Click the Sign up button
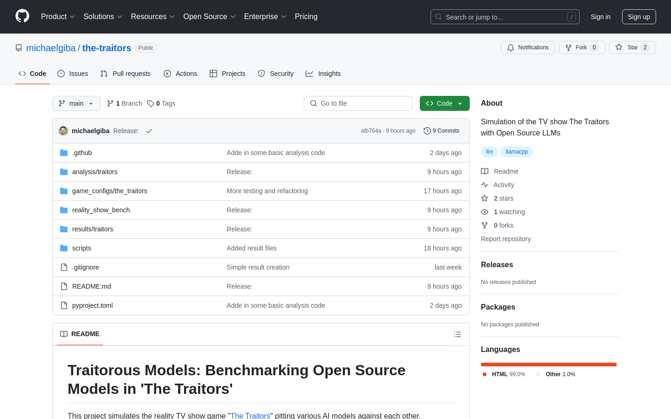This screenshot has height=419, width=671. [x=639, y=17]
